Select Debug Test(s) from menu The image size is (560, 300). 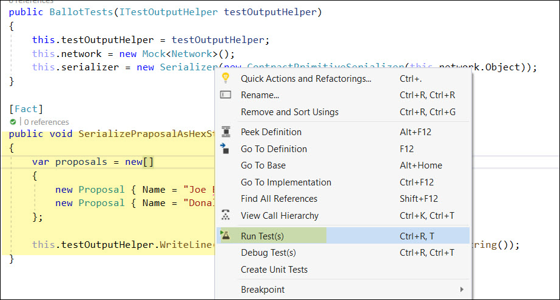pos(268,253)
